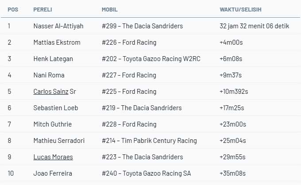301x192 pixels.
Task: Click Mitch Guthrie's name
Action: point(52,124)
